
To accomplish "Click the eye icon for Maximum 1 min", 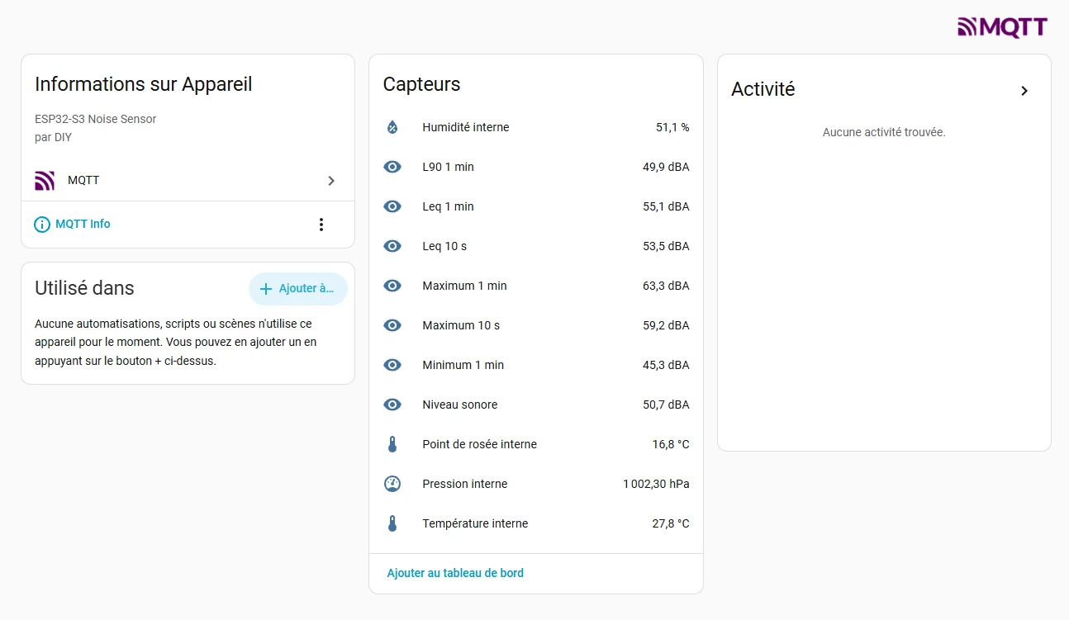I will (392, 286).
